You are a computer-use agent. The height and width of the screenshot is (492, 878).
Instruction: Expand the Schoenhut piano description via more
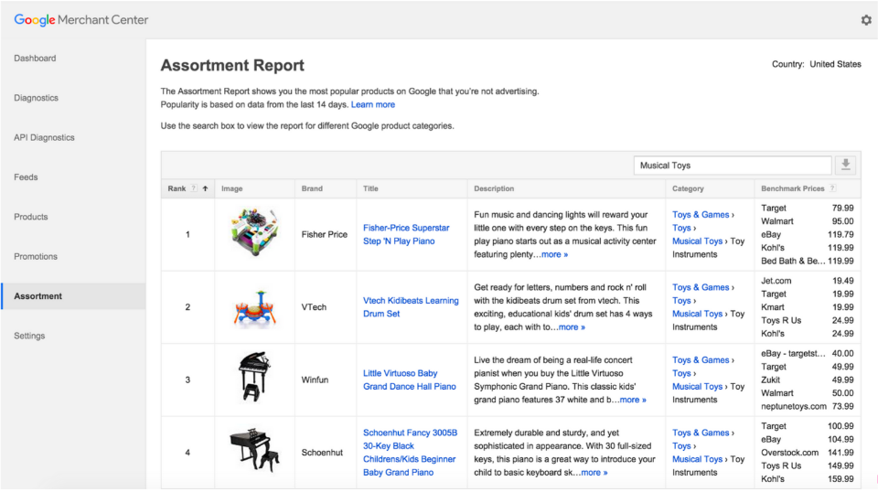(594, 473)
